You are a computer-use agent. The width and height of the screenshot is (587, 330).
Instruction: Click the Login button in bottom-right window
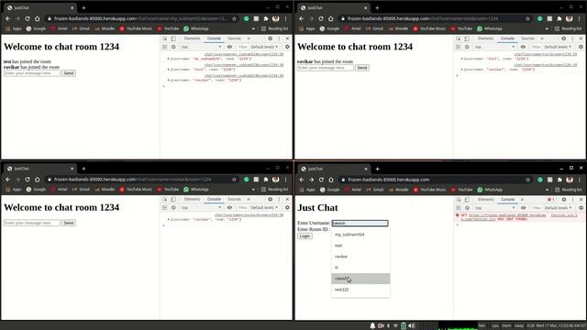pyautogui.click(x=305, y=236)
